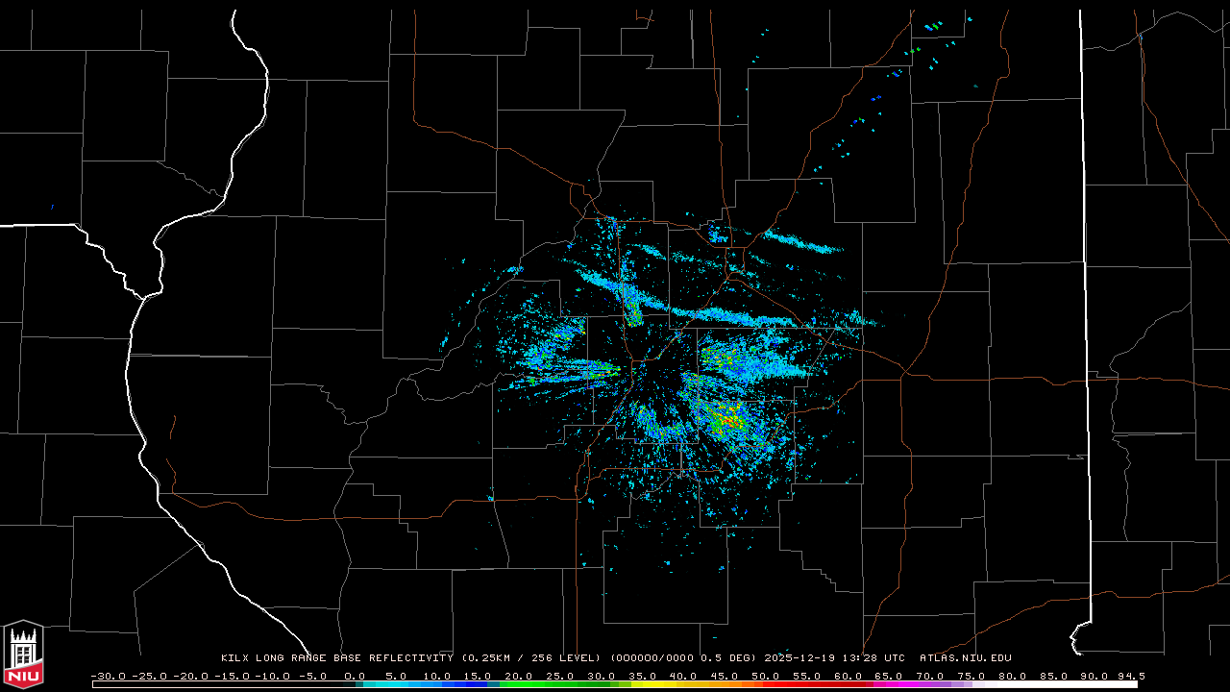Click the reflectivity color scale bar
Image resolution: width=1230 pixels, height=692 pixels.
(615, 684)
